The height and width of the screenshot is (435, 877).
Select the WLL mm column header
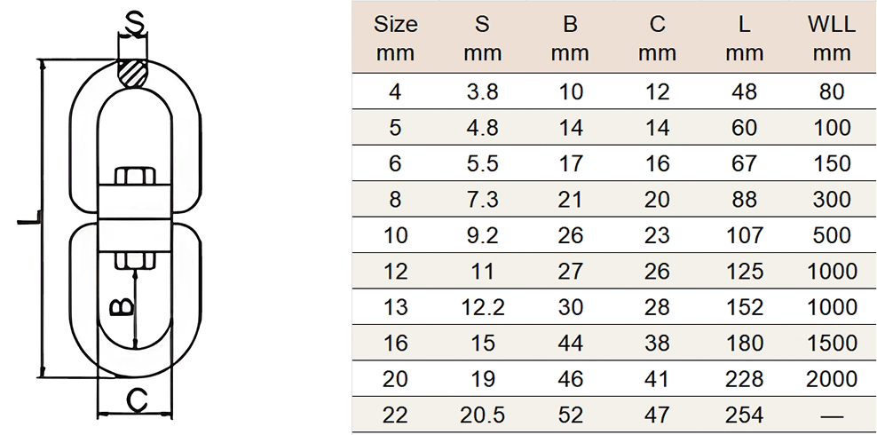[832, 39]
